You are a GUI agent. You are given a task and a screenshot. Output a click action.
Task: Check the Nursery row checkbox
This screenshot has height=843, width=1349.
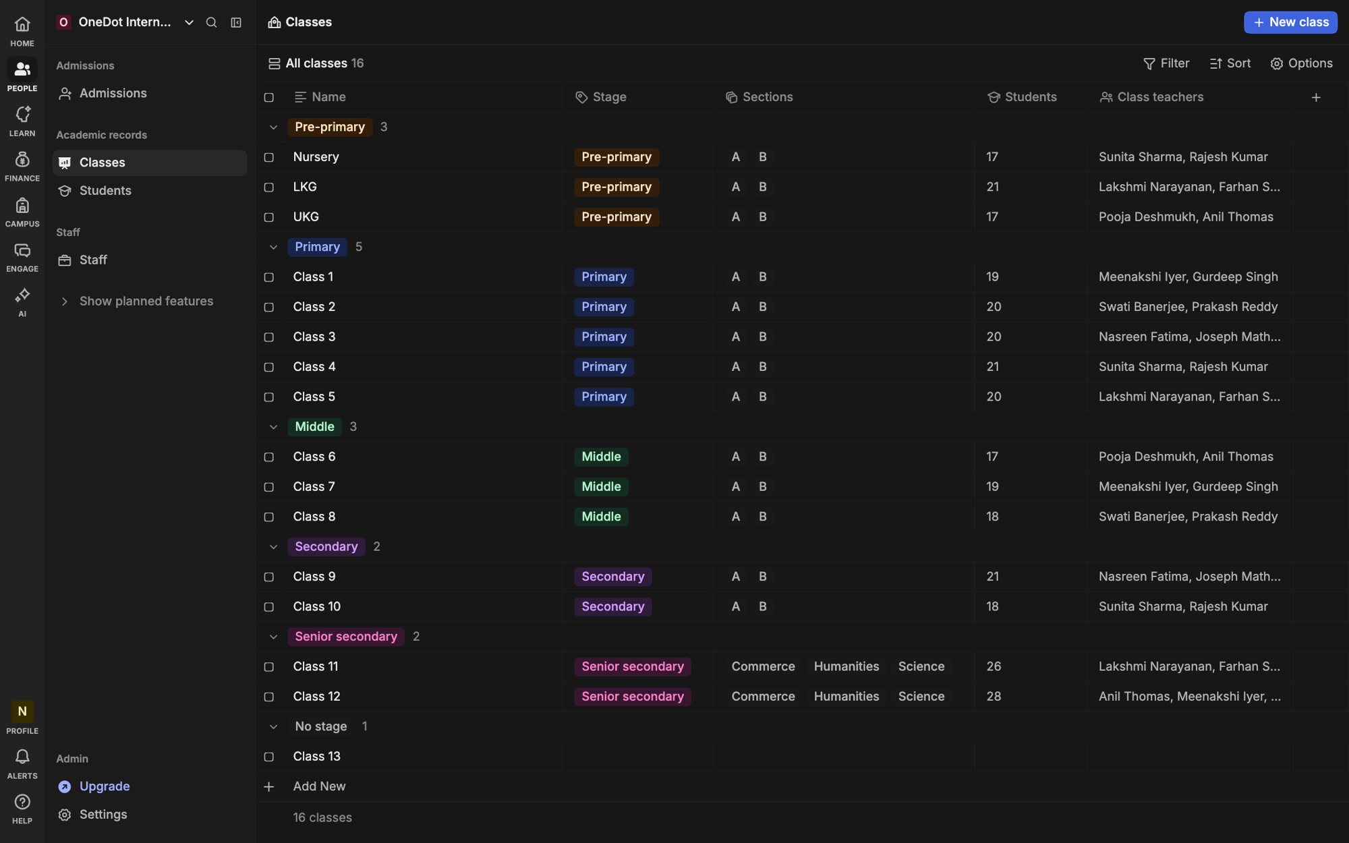click(x=268, y=157)
